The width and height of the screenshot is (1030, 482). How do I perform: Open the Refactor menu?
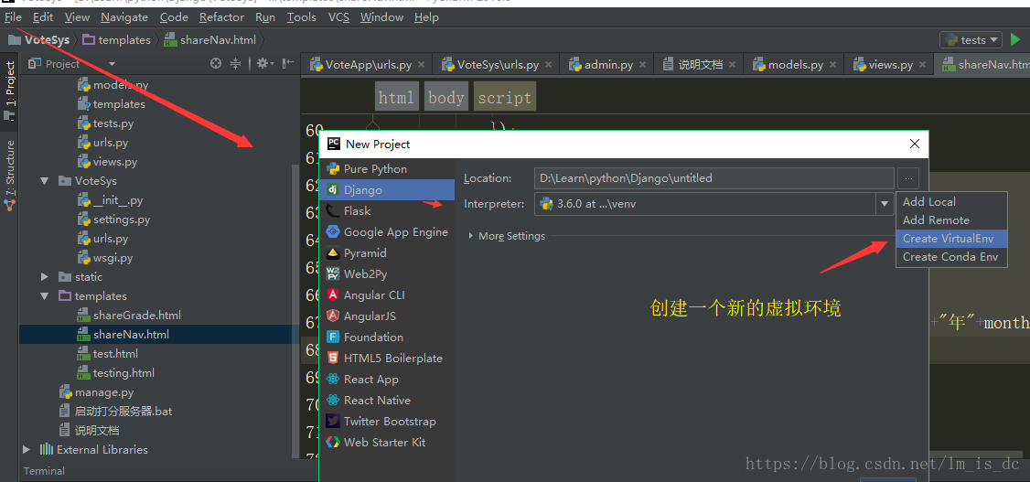point(221,17)
